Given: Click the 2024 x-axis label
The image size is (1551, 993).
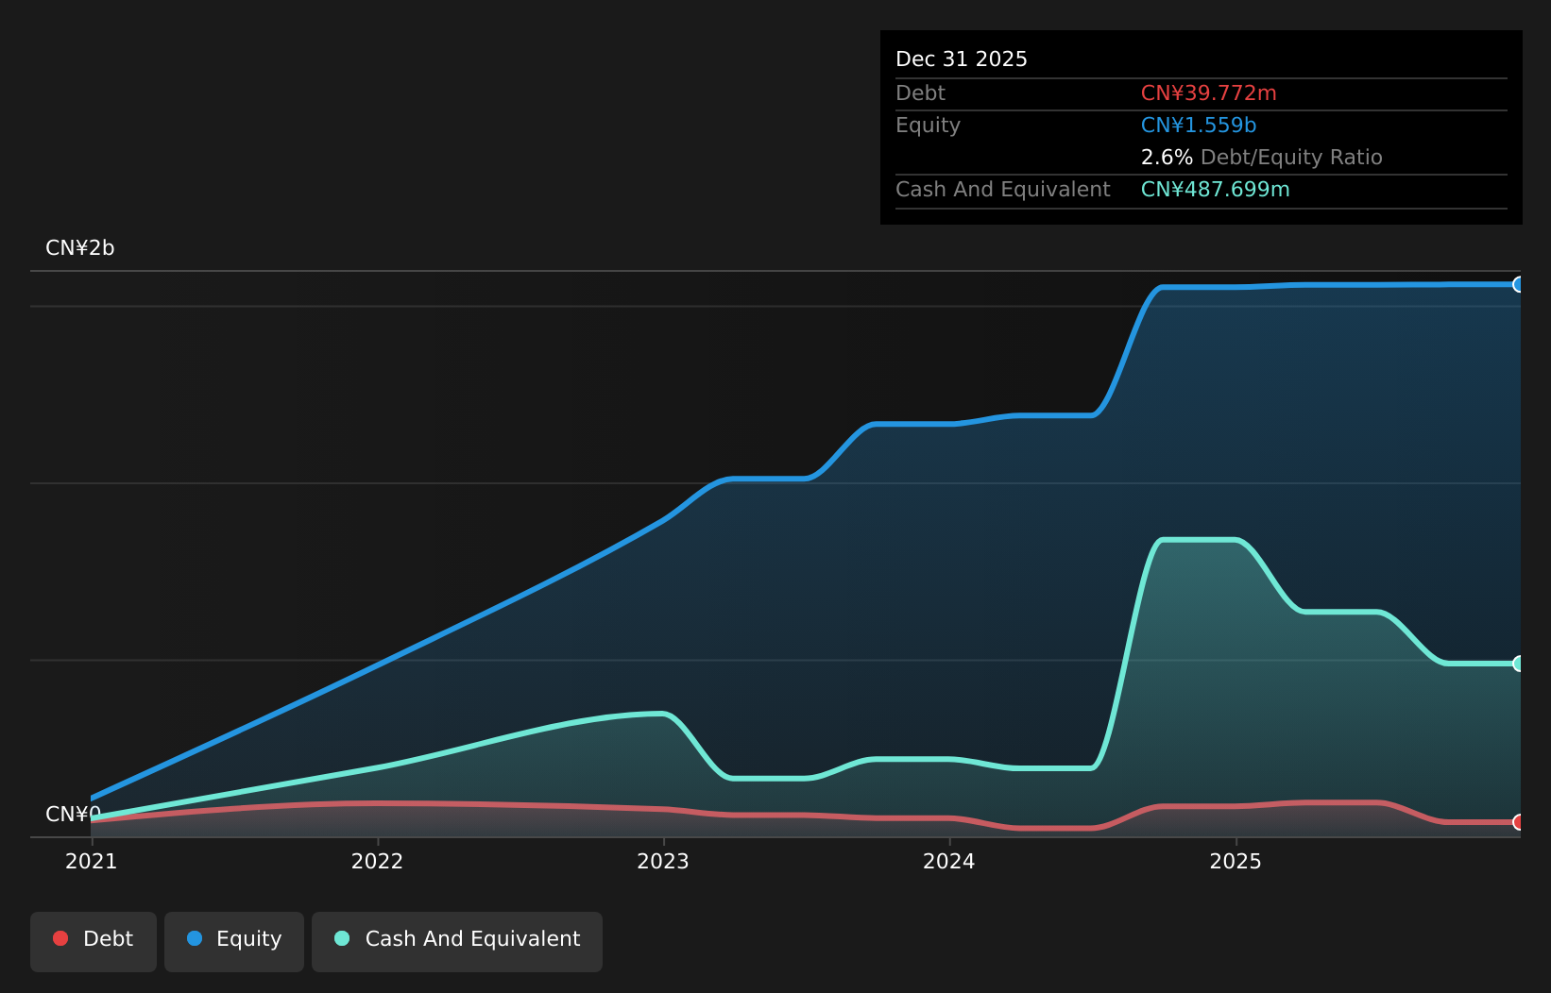Looking at the screenshot, I should tap(949, 862).
